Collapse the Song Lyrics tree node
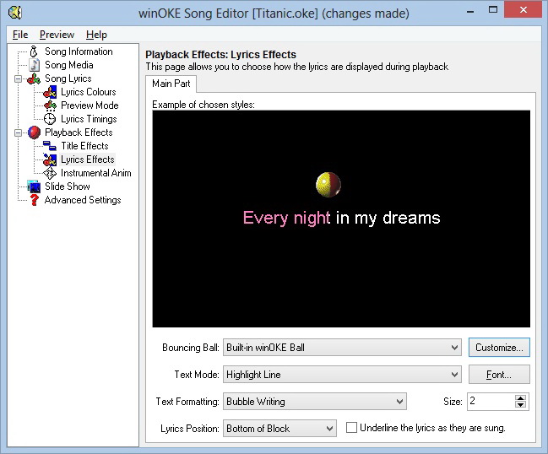The height and width of the screenshot is (454, 548). tap(19, 79)
